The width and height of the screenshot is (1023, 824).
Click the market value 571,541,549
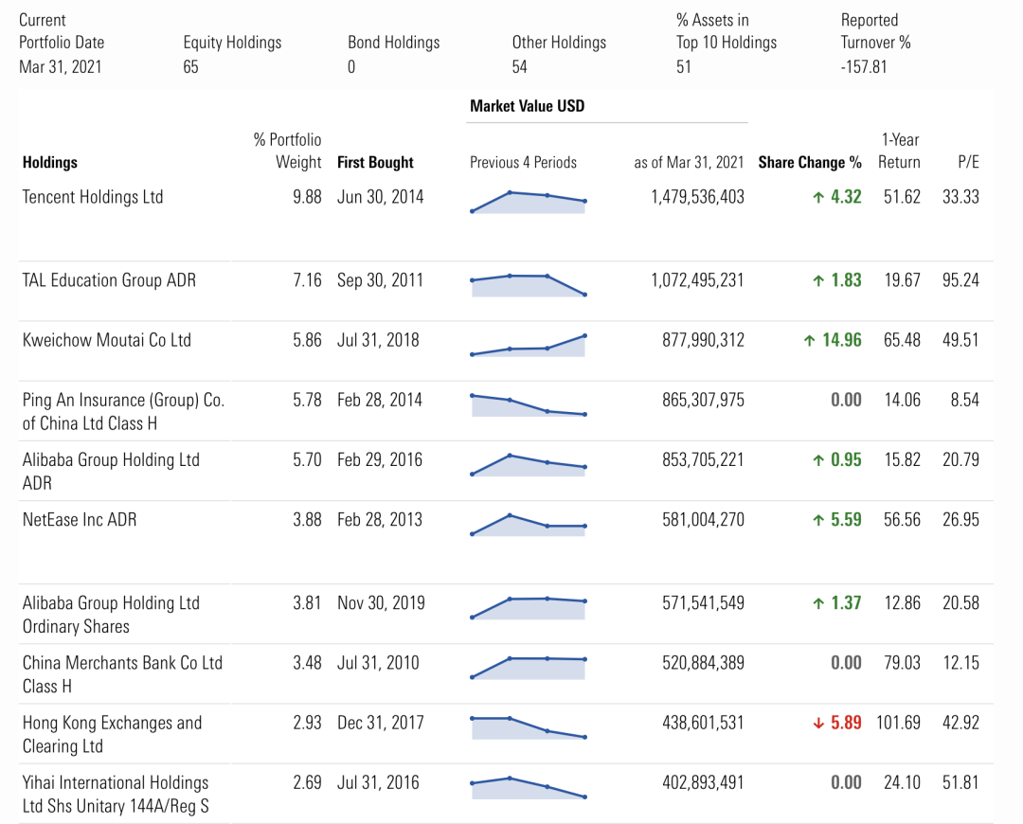[x=703, y=602]
